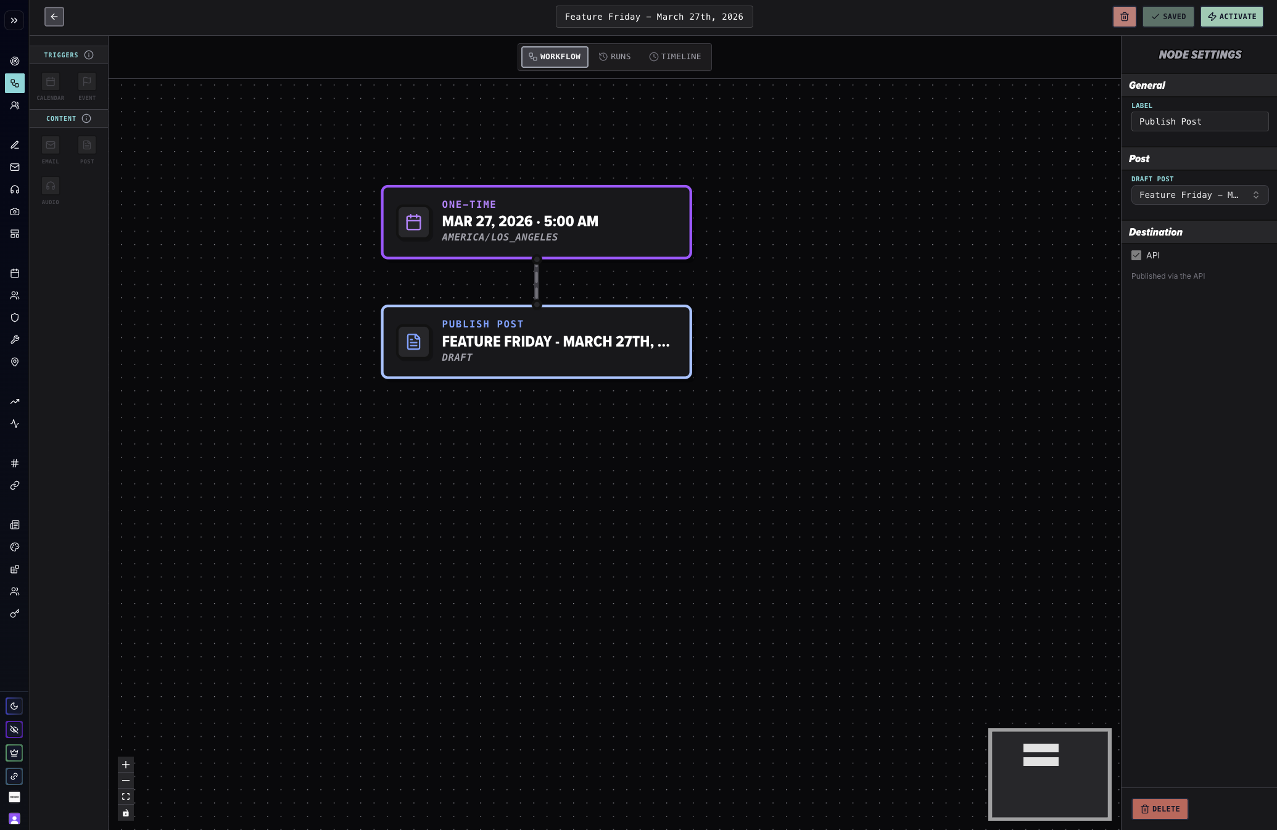Viewport: 1277px width, 830px height.
Task: Click the fit view canvas icon
Action: point(126,797)
